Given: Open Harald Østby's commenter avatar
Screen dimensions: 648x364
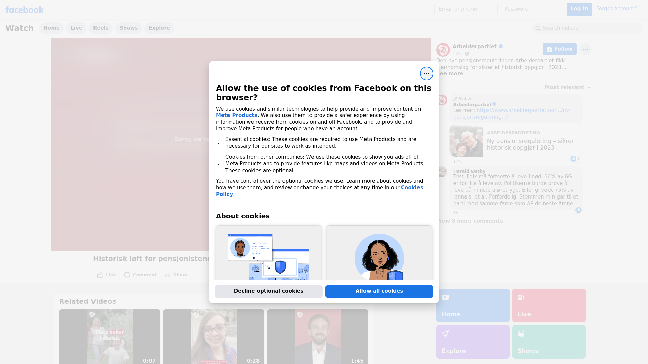Looking at the screenshot, I should tap(442, 172).
